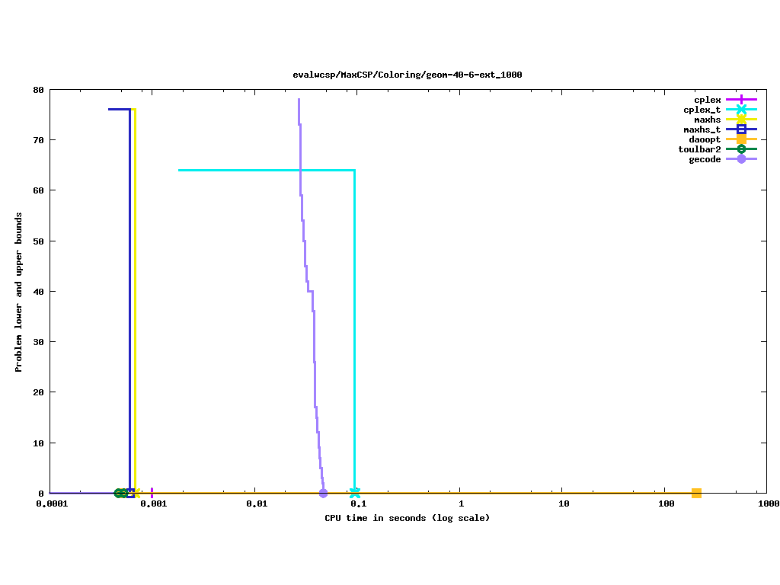Click the cplex magenta plus legend marker

[741, 100]
